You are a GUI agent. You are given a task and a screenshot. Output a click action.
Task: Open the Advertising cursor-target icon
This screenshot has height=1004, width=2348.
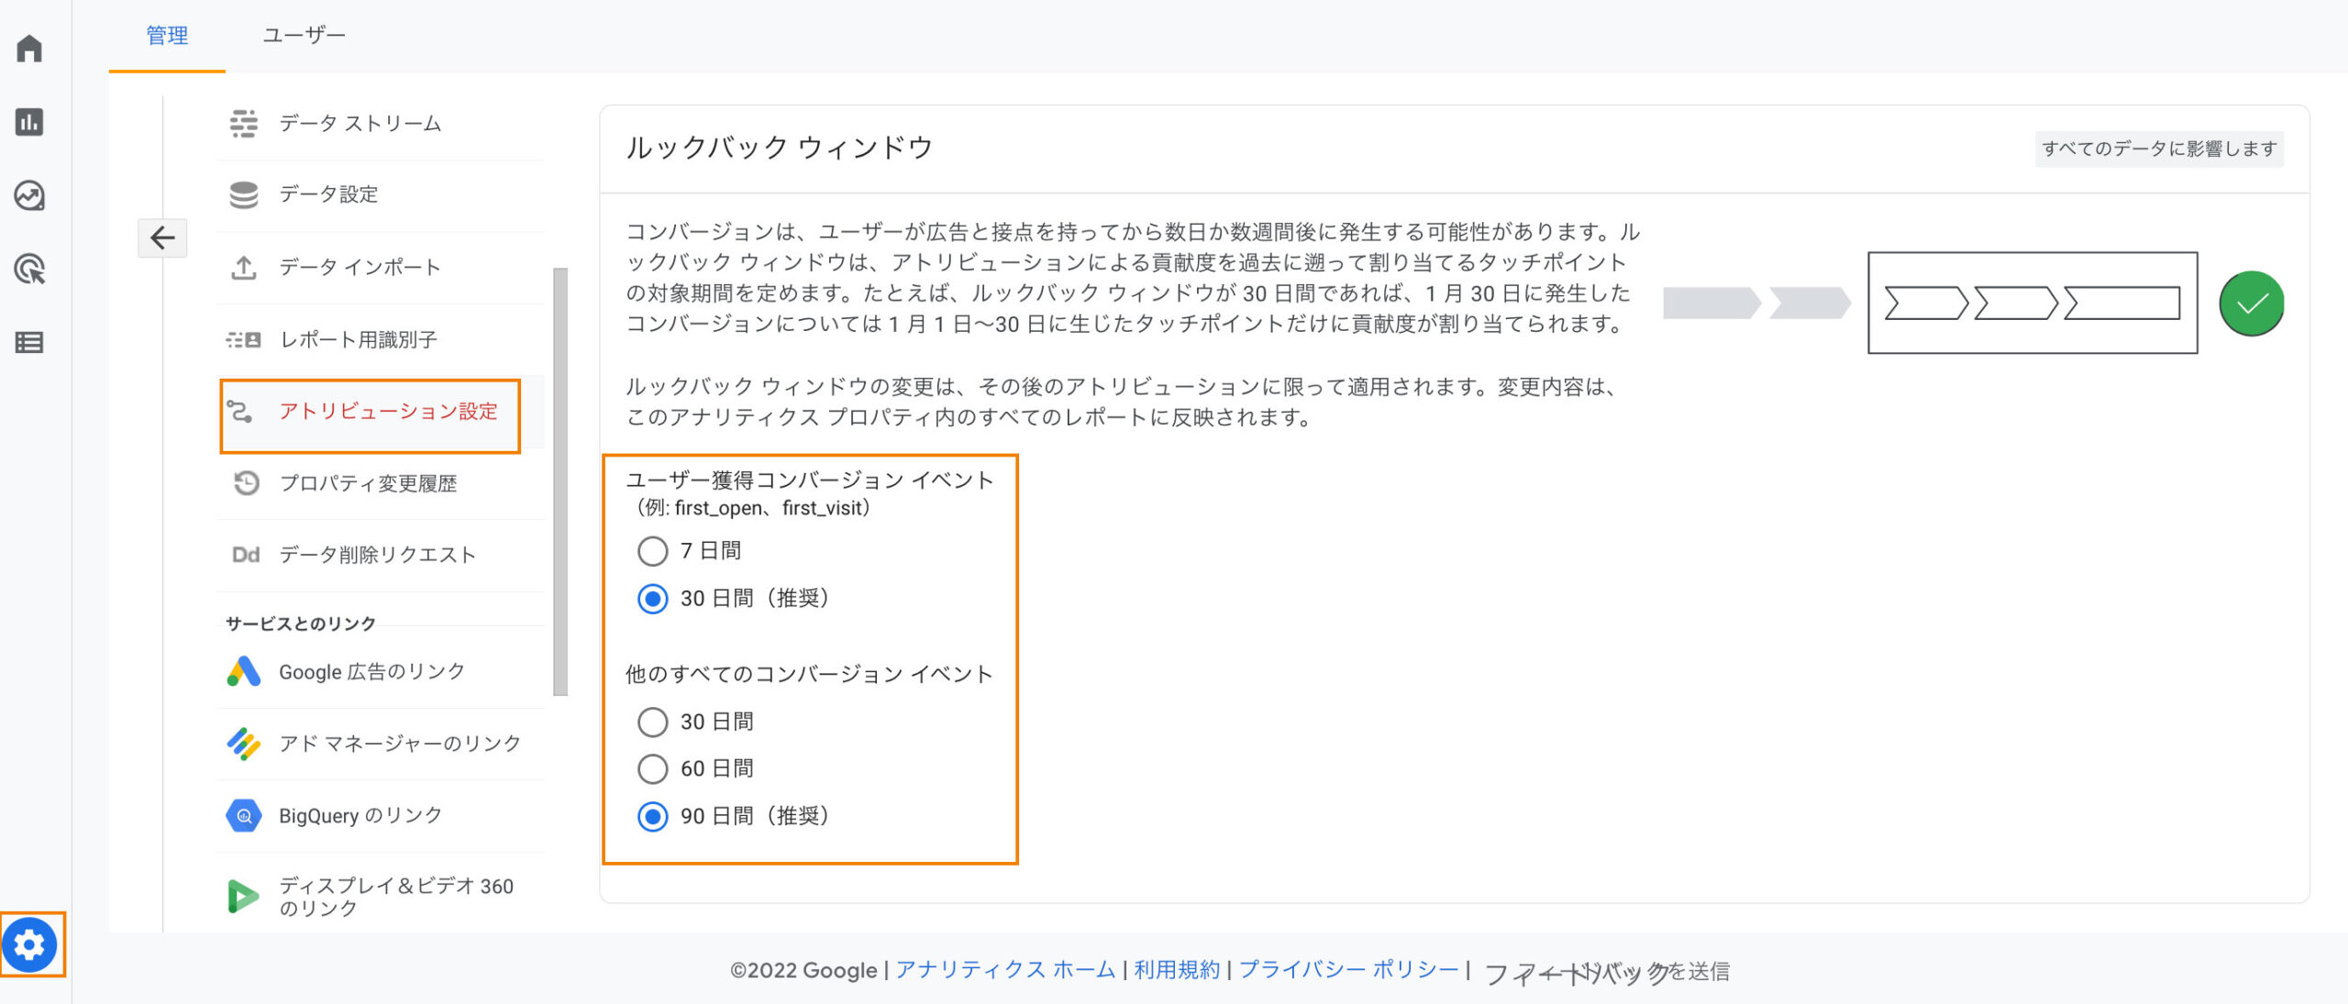(29, 269)
